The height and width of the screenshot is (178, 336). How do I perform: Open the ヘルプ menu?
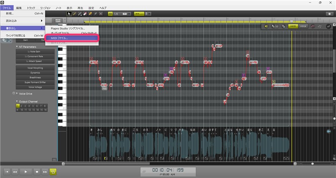(x=103, y=8)
